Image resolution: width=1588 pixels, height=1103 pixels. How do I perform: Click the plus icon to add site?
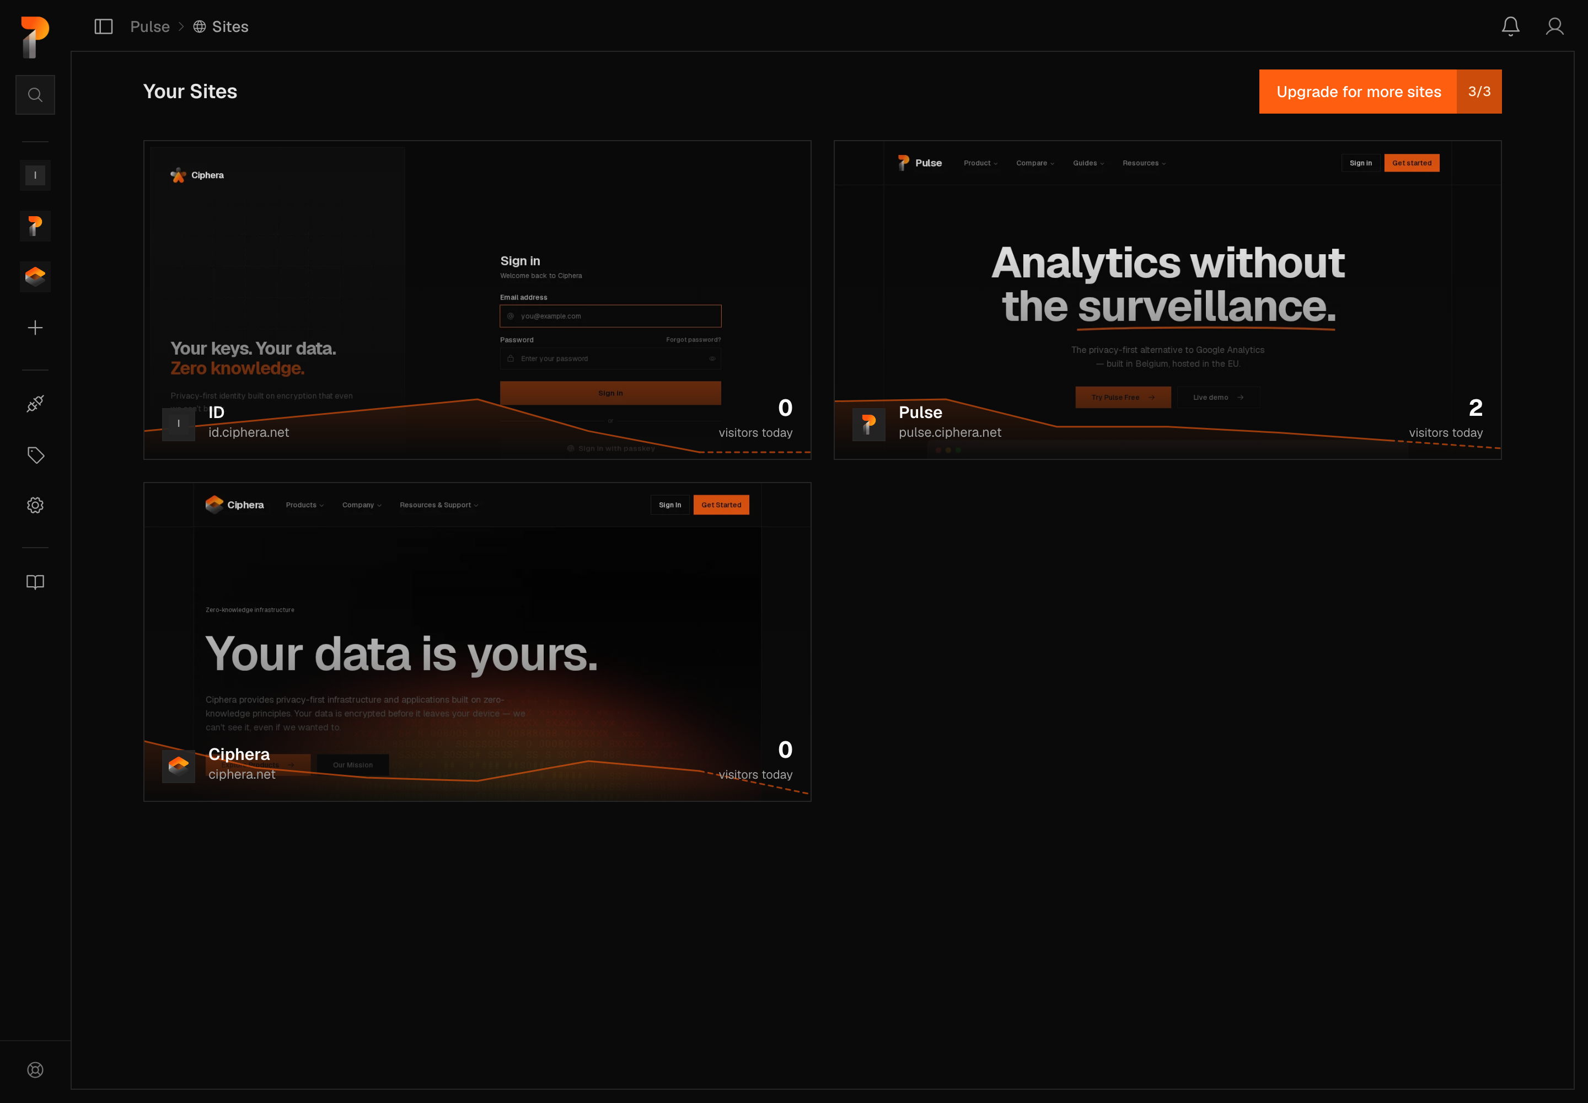(35, 328)
